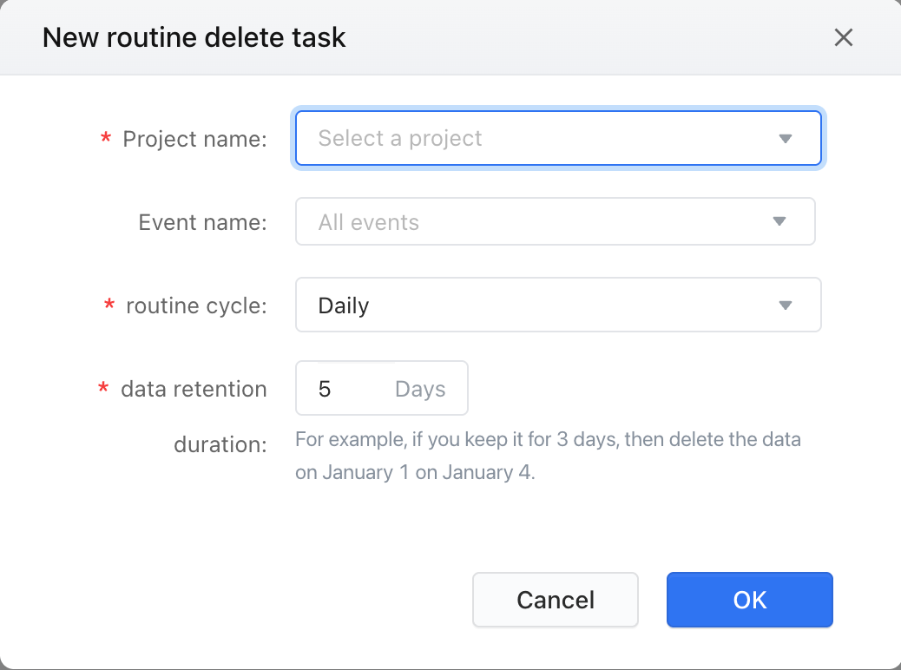Click the 'Event name:' label

[x=203, y=222]
